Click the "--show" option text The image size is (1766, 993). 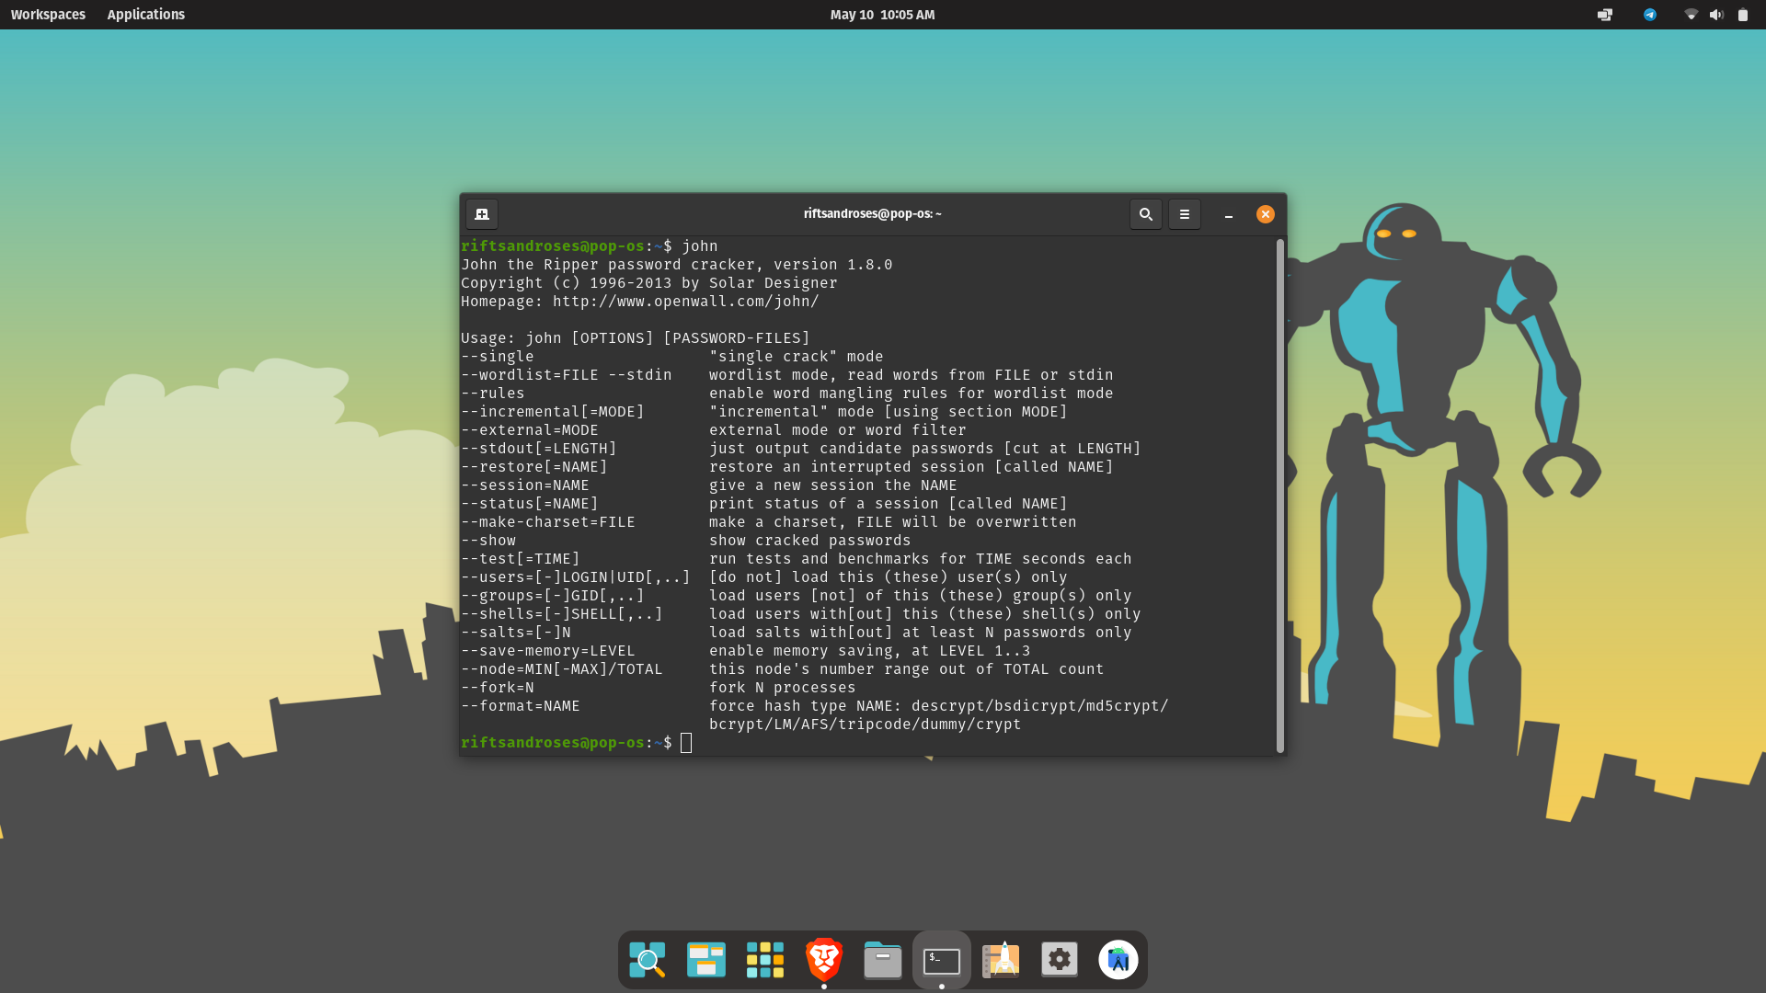click(488, 541)
